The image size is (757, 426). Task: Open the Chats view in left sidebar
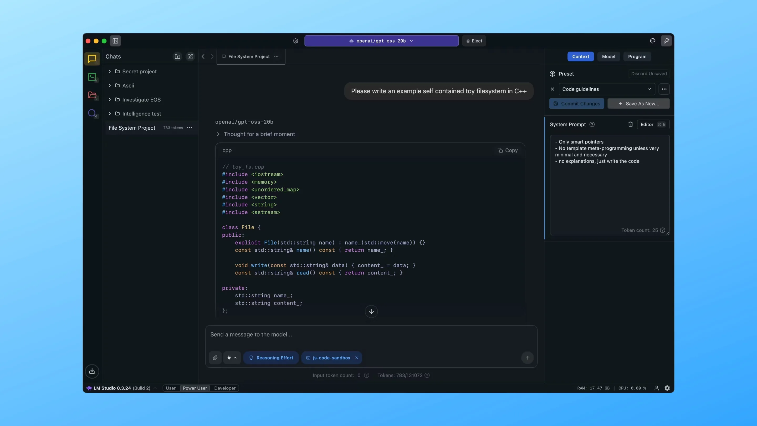[92, 59]
